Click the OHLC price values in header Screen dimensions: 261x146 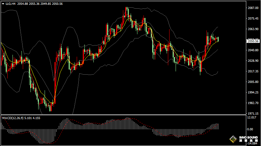[x=40, y=4]
